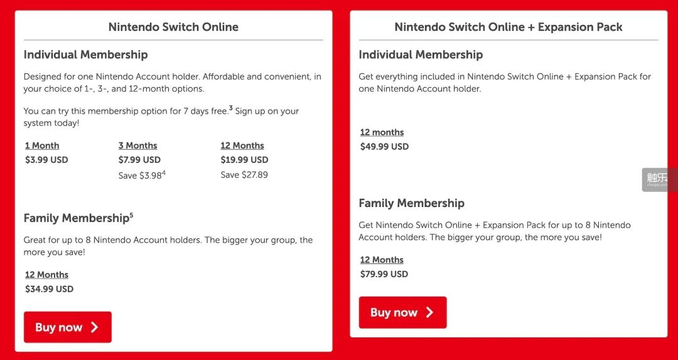
Task: Open footnote 5 next to Family Membership
Action: (x=131, y=215)
